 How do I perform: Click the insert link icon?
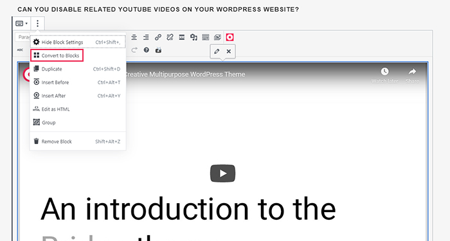tap(158, 37)
